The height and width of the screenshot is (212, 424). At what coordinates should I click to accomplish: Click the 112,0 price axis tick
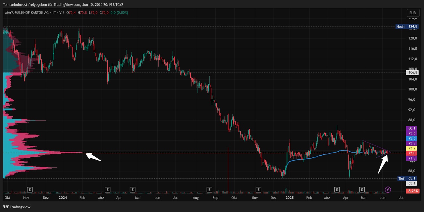(x=413, y=59)
